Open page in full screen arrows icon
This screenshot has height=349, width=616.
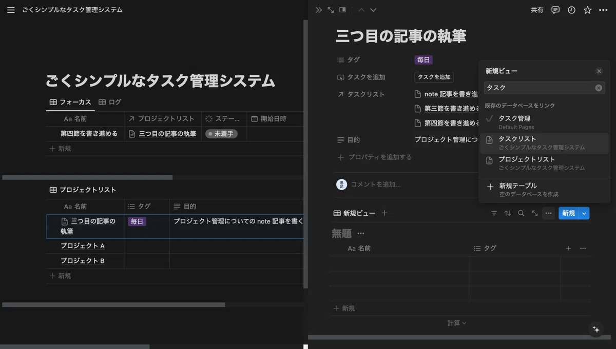tap(331, 10)
